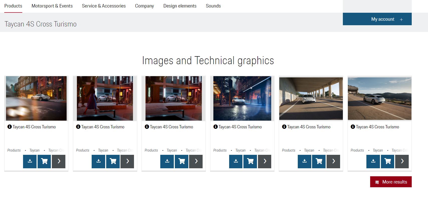The width and height of the screenshot is (428, 197).
Task: Click Taycan 4S Cross Turismo page heading
Action: [x=41, y=24]
